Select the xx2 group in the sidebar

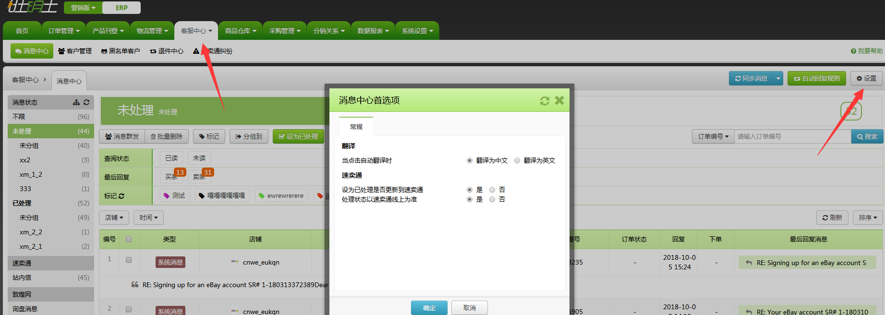(x=51, y=160)
